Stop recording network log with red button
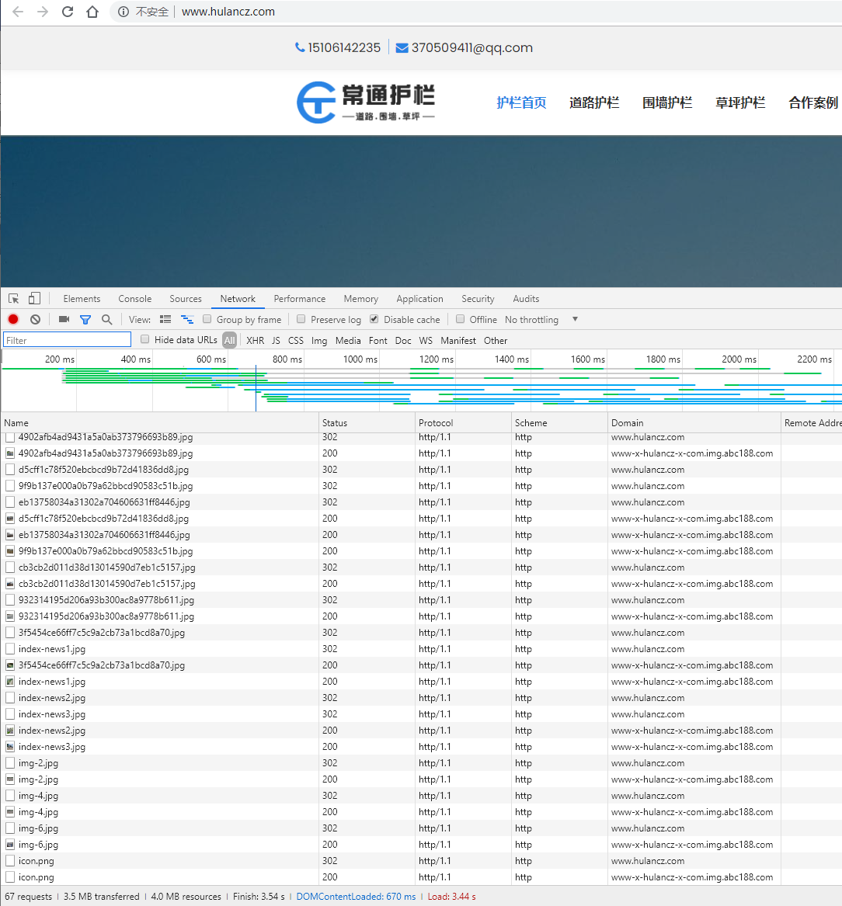Viewport: 842px width, 906px height. click(13, 319)
